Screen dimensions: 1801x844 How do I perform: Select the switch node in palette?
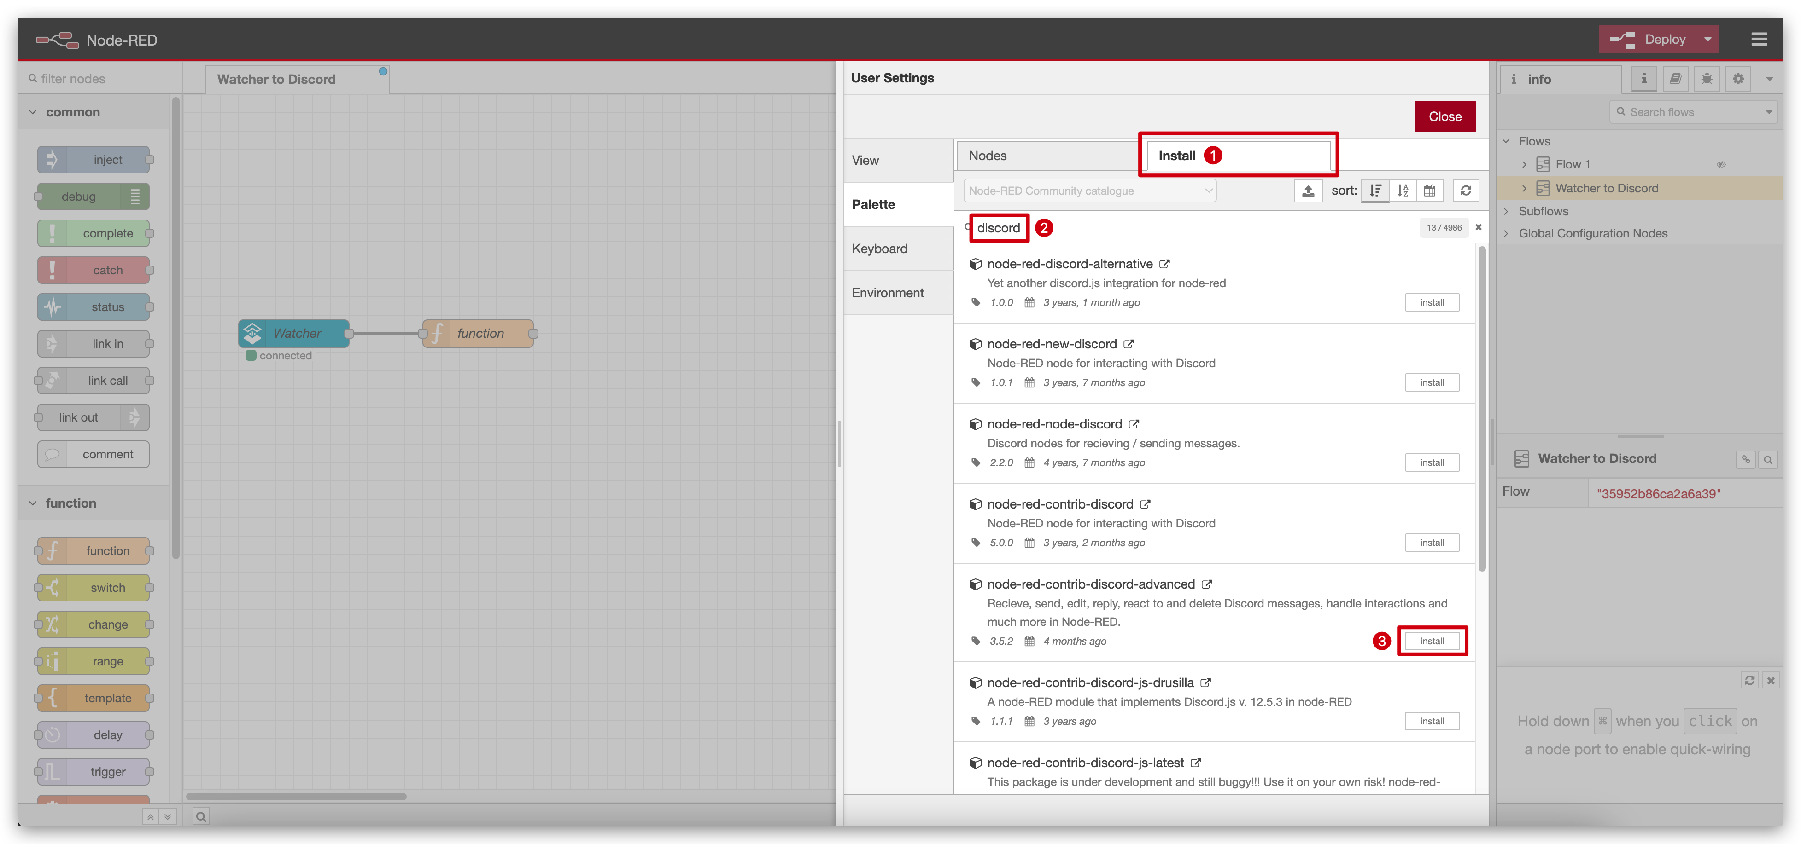pyautogui.click(x=94, y=588)
